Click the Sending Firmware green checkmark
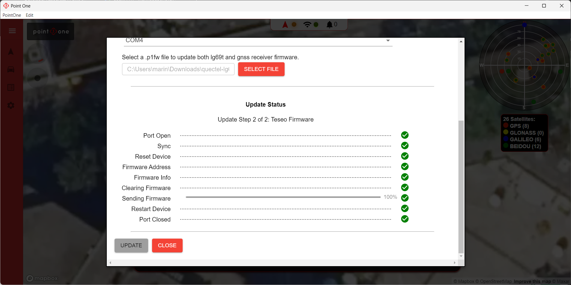Viewport: 571px width, 285px height. click(405, 198)
